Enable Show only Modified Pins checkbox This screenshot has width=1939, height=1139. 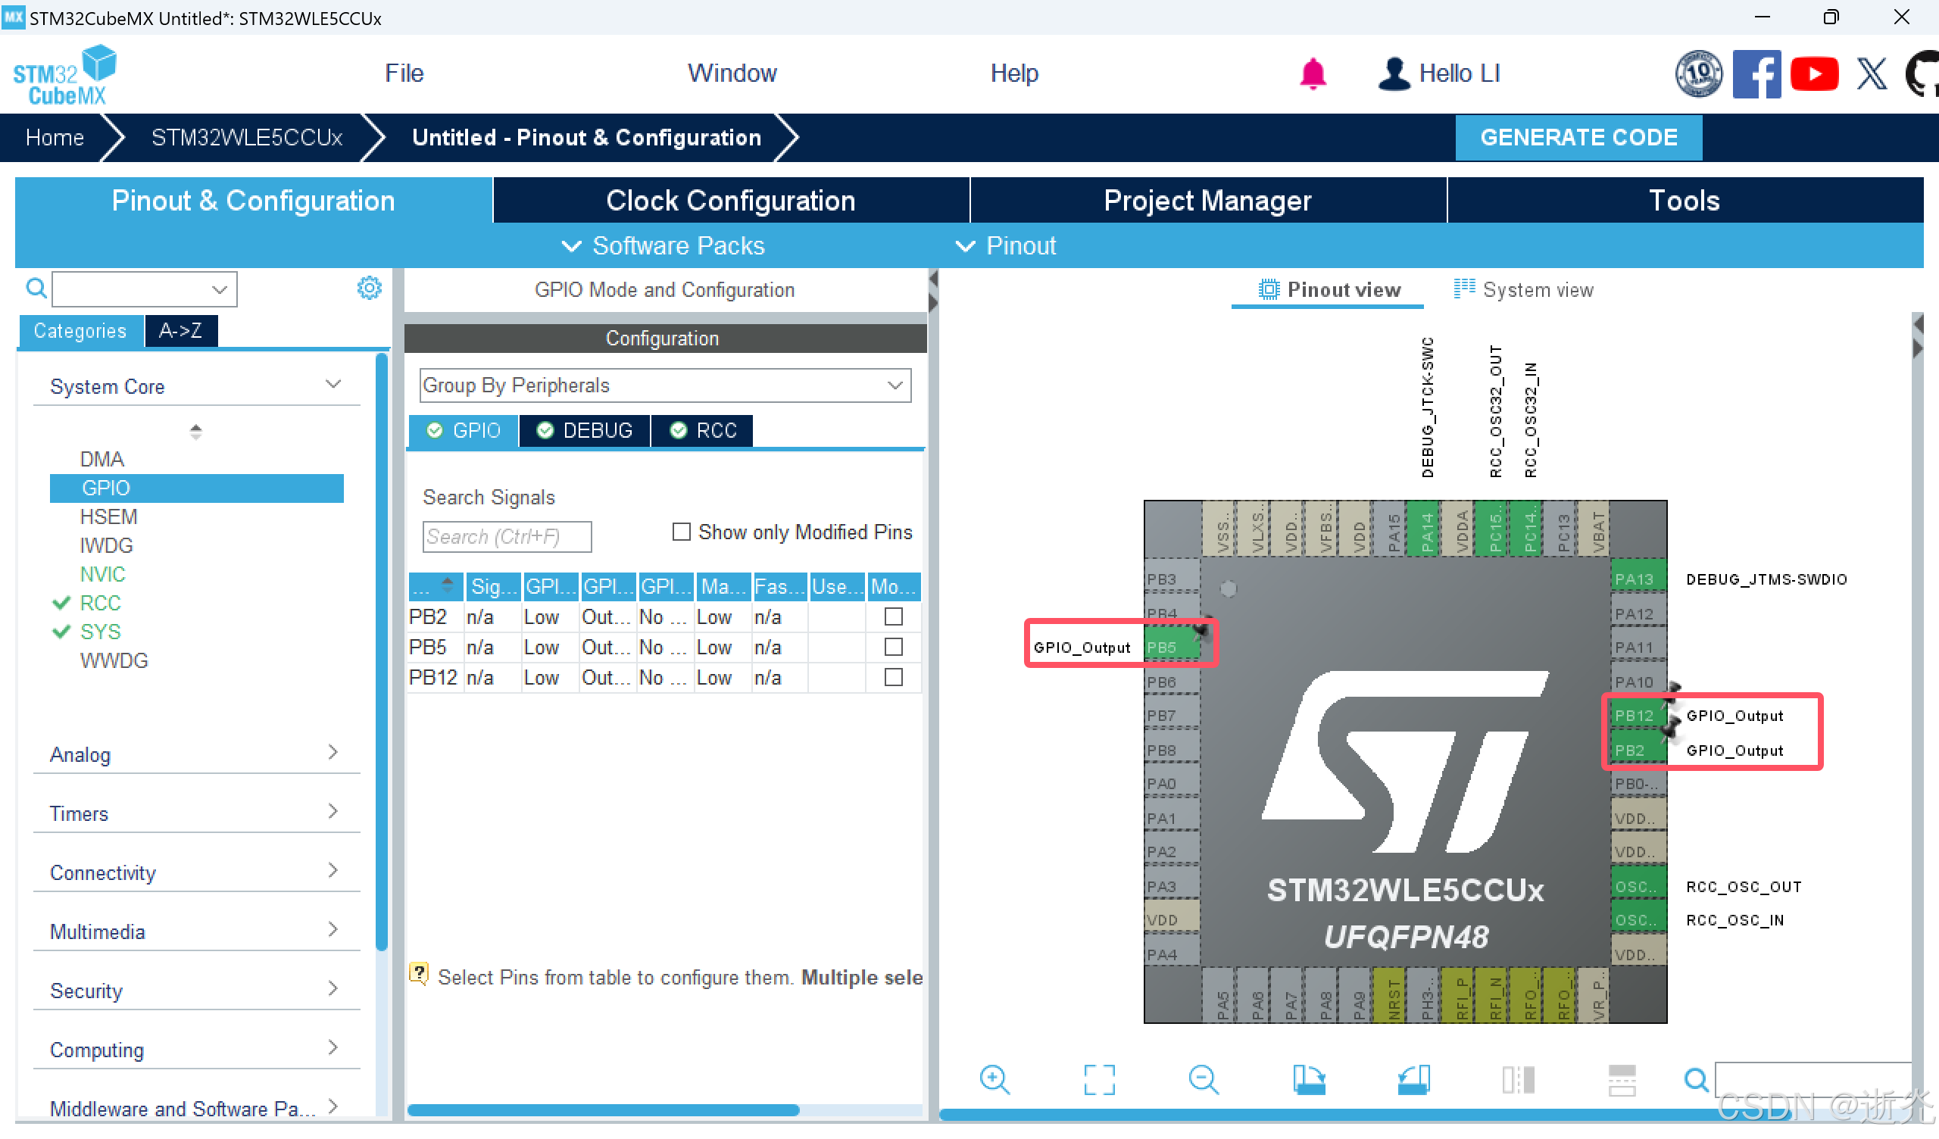coord(680,532)
